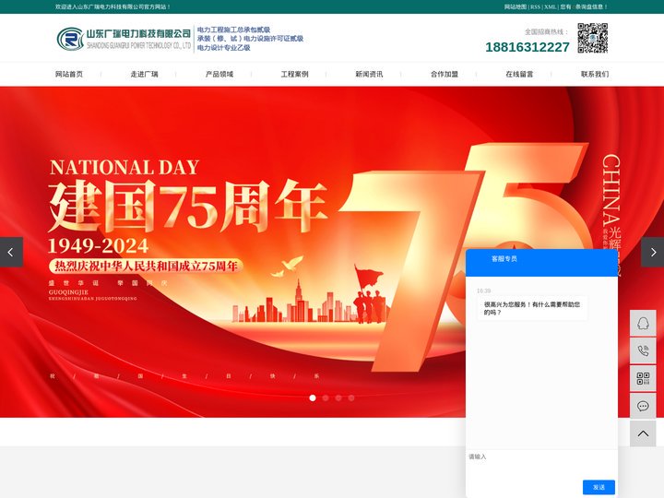Click the chat greeting message bubble
This screenshot has width=664, height=498.
pos(532,308)
